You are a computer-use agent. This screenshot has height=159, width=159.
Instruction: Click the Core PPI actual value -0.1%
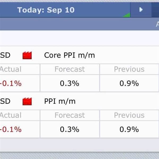point(11,83)
